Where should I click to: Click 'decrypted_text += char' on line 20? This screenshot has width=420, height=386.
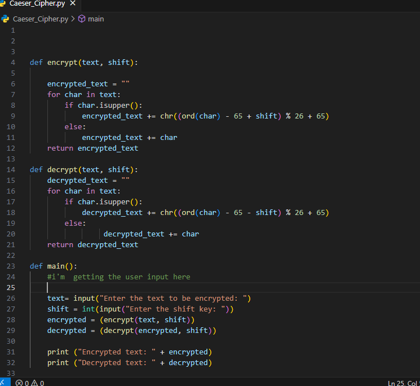pyautogui.click(x=151, y=234)
